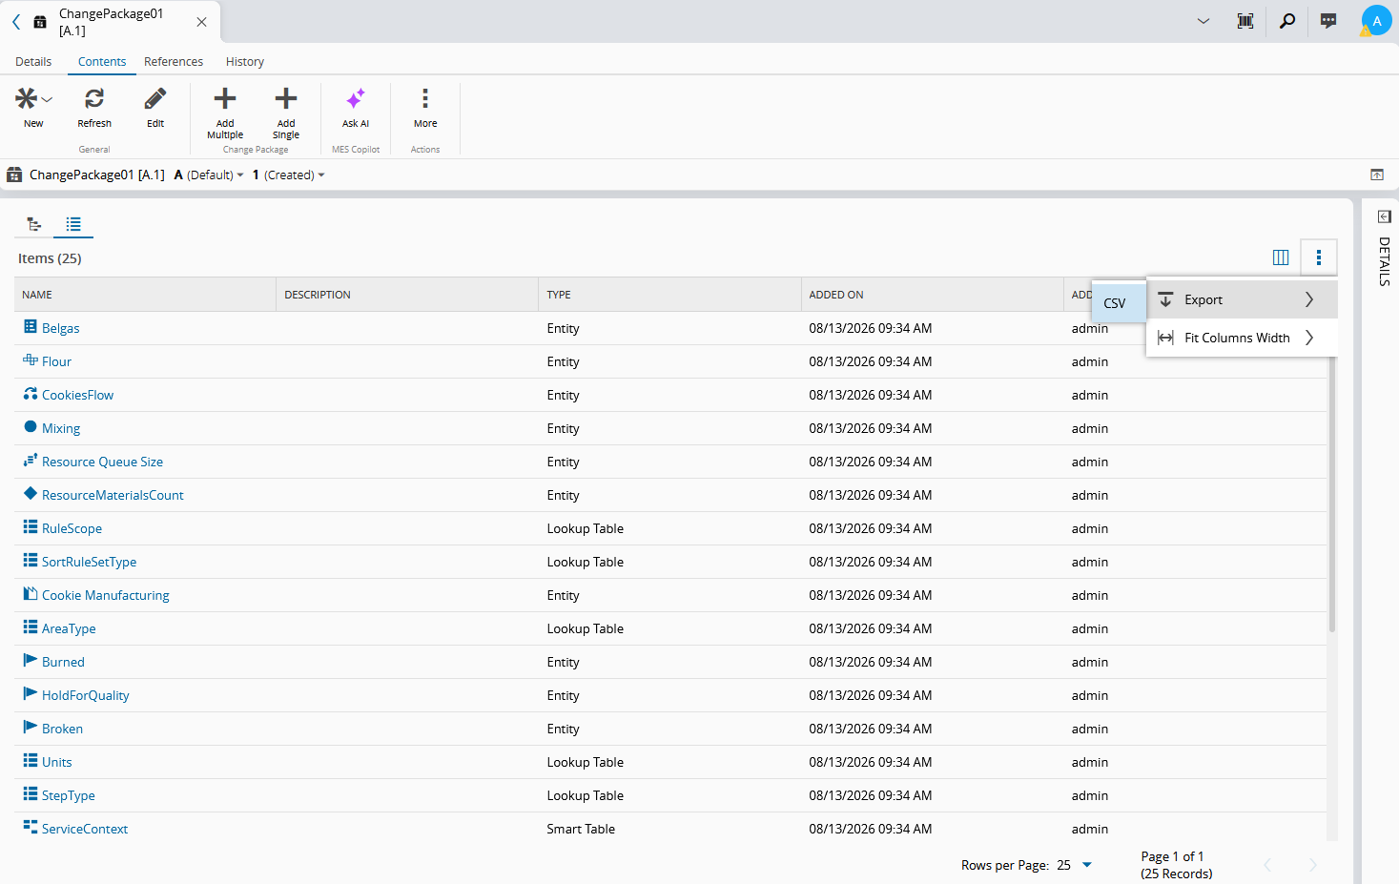This screenshot has width=1399, height=884.
Task: Switch to the References tab
Action: [x=174, y=62]
